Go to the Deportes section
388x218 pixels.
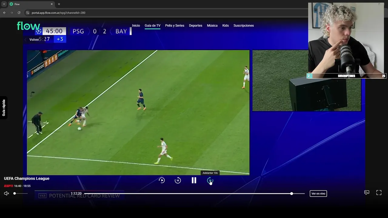point(196,25)
